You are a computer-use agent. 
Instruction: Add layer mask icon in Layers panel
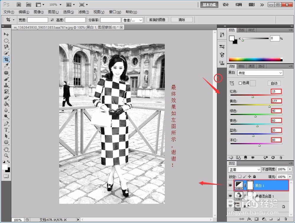[256, 219]
